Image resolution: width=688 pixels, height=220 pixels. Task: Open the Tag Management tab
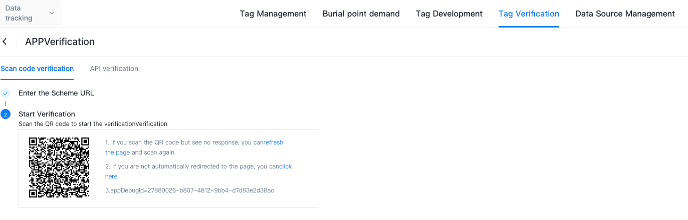click(273, 13)
